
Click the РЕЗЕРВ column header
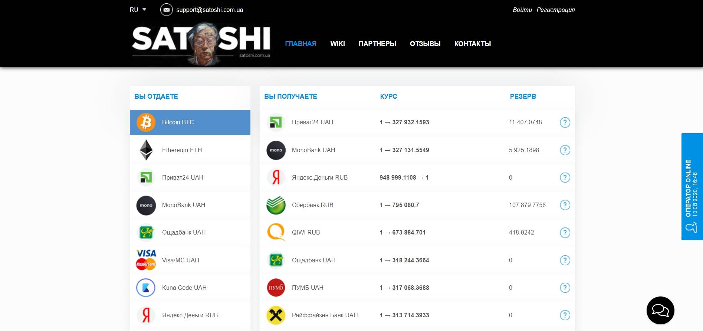pyautogui.click(x=523, y=96)
